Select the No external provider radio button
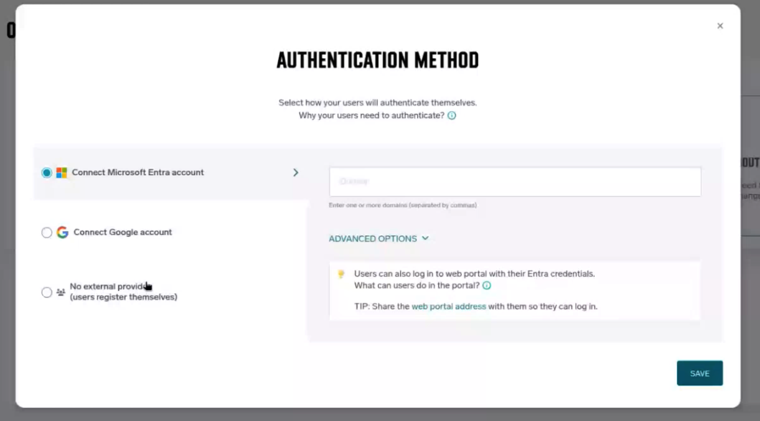Screen dimensions: 760x421 [47, 292]
